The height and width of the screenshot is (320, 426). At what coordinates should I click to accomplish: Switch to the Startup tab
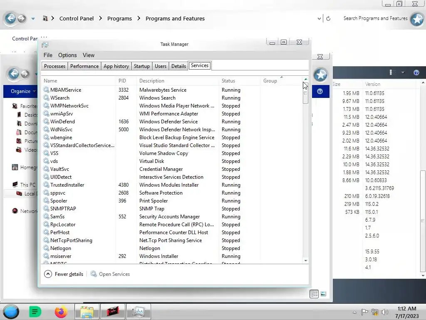click(x=141, y=66)
